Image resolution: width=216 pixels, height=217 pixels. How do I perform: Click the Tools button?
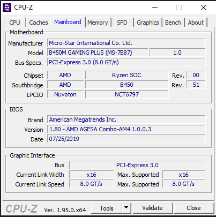click(x=107, y=208)
